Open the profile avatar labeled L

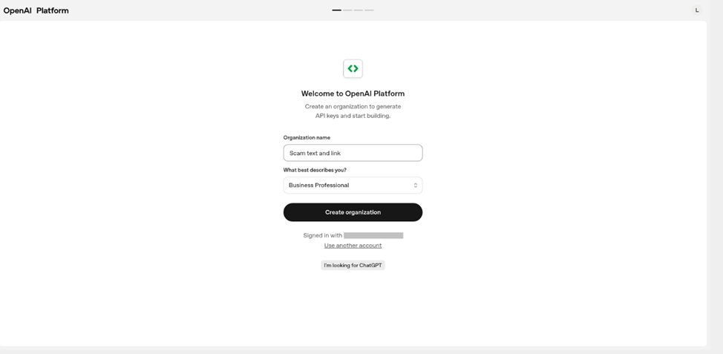pyautogui.click(x=696, y=10)
